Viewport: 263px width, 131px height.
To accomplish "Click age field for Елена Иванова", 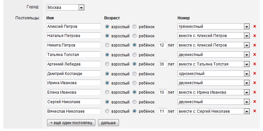I will [162, 92].
